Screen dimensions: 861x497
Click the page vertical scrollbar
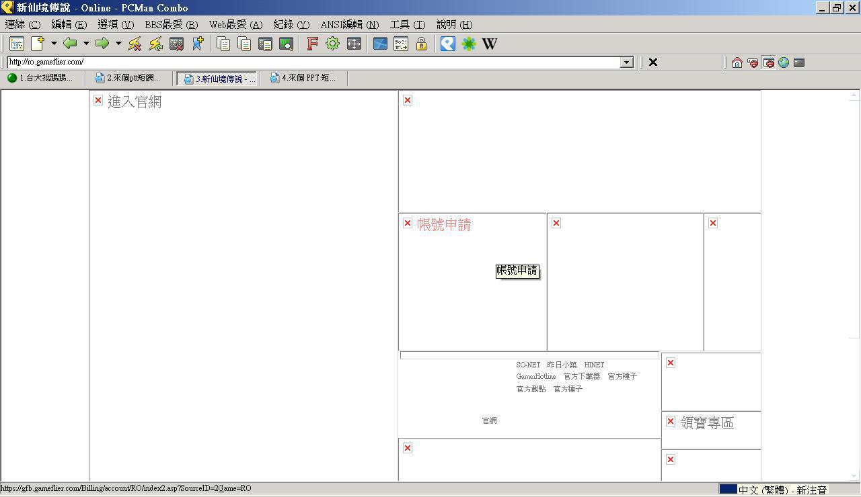coord(854,285)
